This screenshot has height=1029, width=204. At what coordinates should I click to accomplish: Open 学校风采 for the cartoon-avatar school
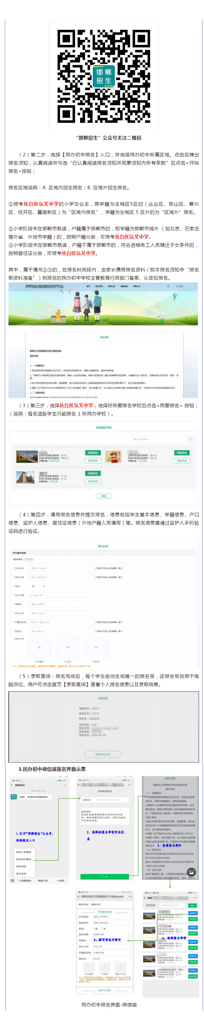tap(182, 461)
